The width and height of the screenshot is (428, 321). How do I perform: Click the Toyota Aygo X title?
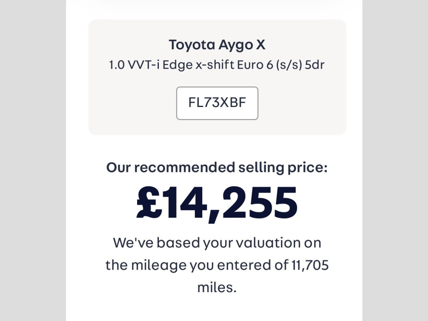[x=217, y=44]
